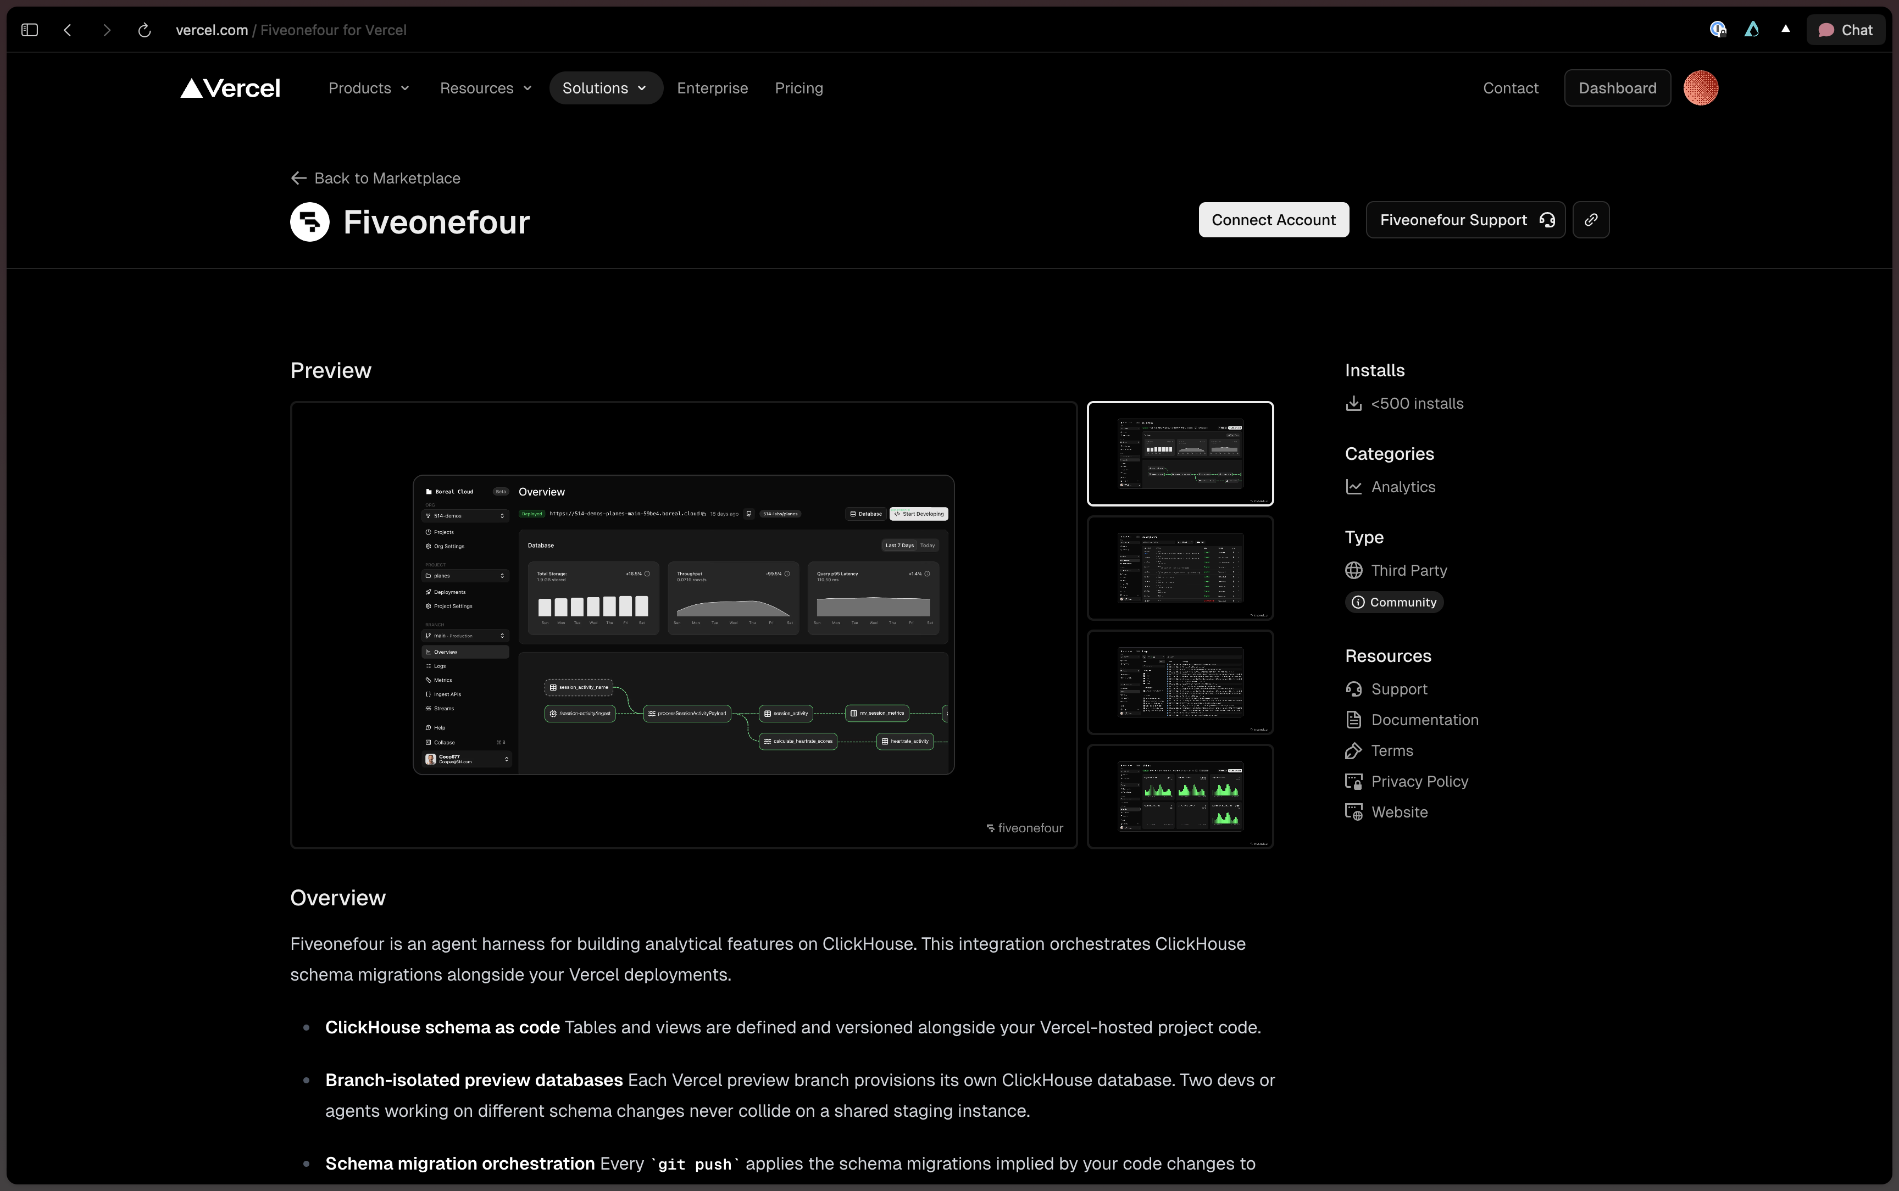Toggle the browser sidebar icon
Image resolution: width=1899 pixels, height=1191 pixels.
30,30
